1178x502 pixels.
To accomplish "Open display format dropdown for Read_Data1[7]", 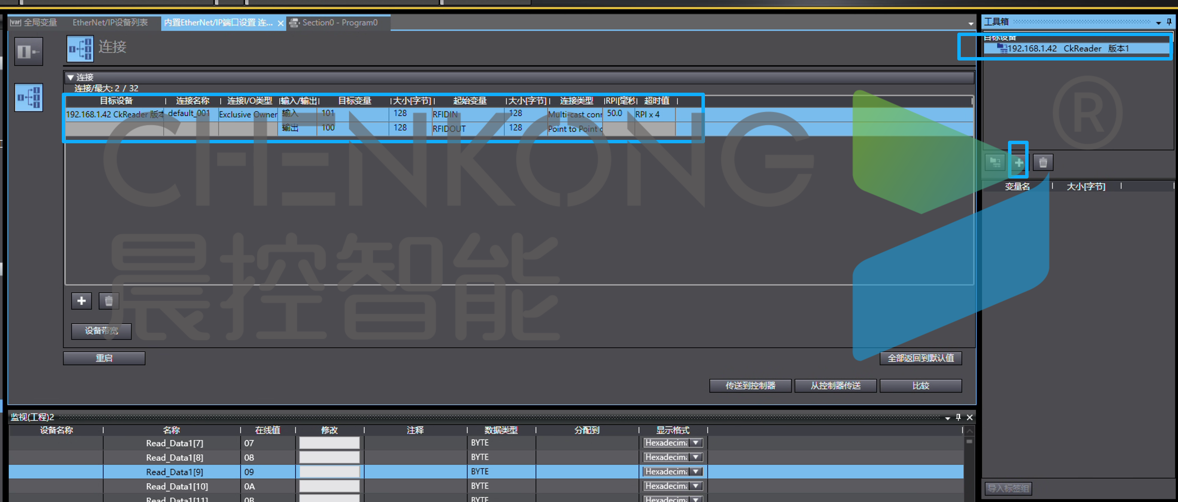I will [x=695, y=442].
